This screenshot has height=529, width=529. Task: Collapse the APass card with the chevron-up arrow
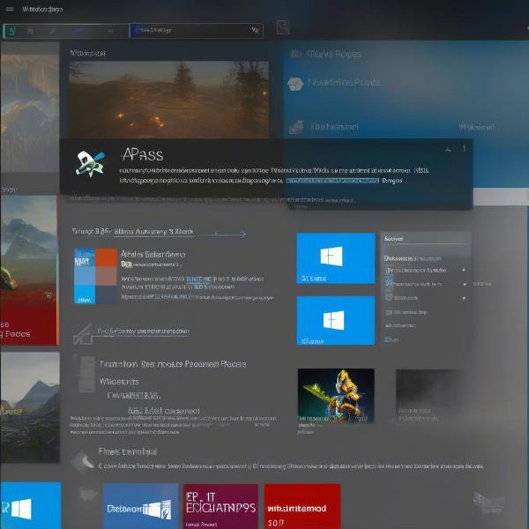pos(448,150)
